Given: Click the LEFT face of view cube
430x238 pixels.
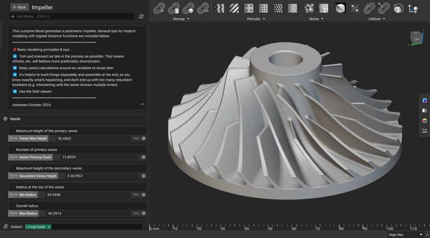Looking at the screenshot, I should (x=417, y=39).
